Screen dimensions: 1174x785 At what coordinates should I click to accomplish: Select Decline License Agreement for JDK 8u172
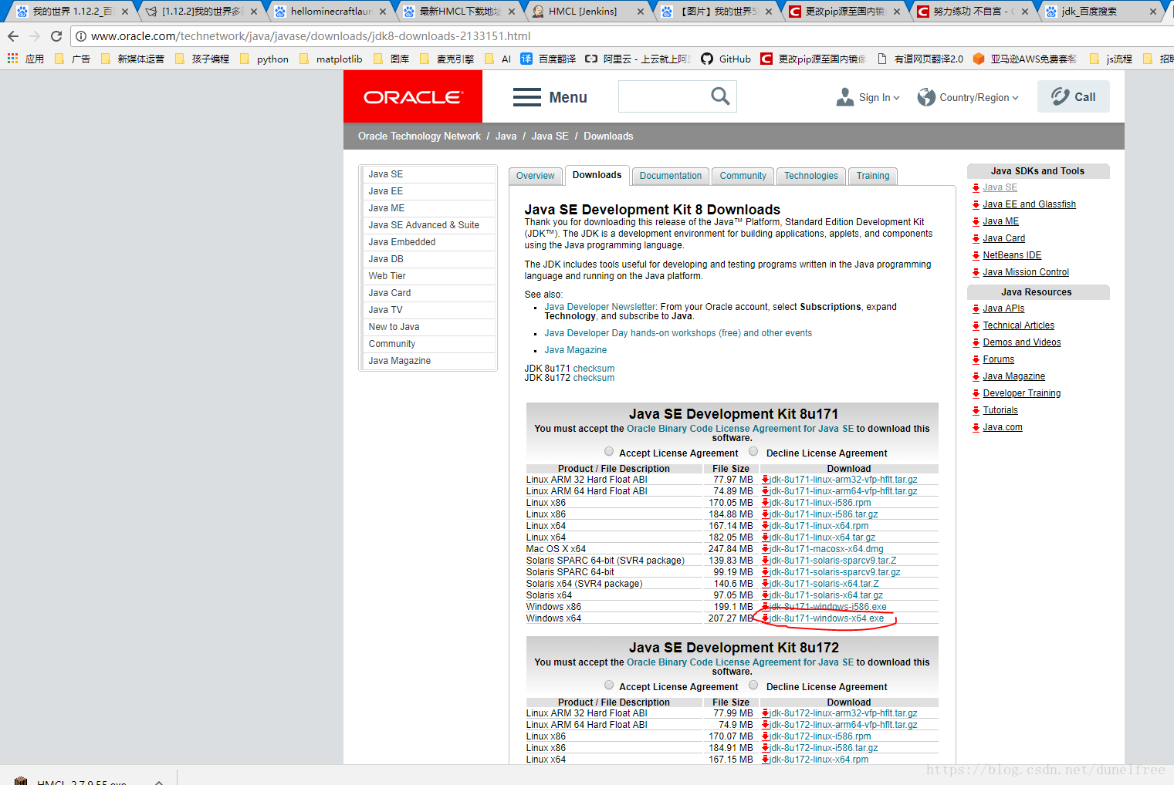click(753, 686)
